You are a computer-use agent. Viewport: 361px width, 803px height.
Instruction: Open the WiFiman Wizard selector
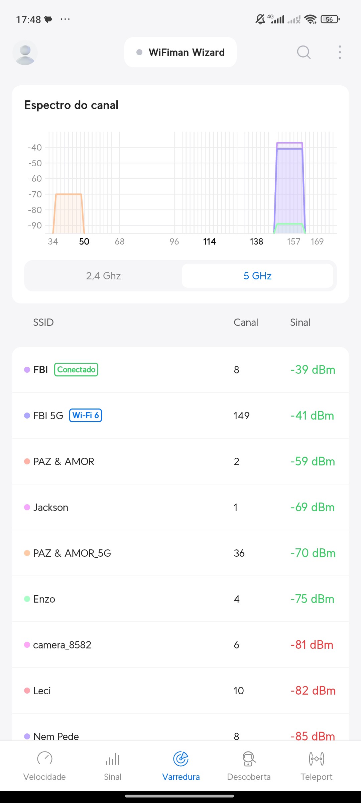tap(180, 53)
